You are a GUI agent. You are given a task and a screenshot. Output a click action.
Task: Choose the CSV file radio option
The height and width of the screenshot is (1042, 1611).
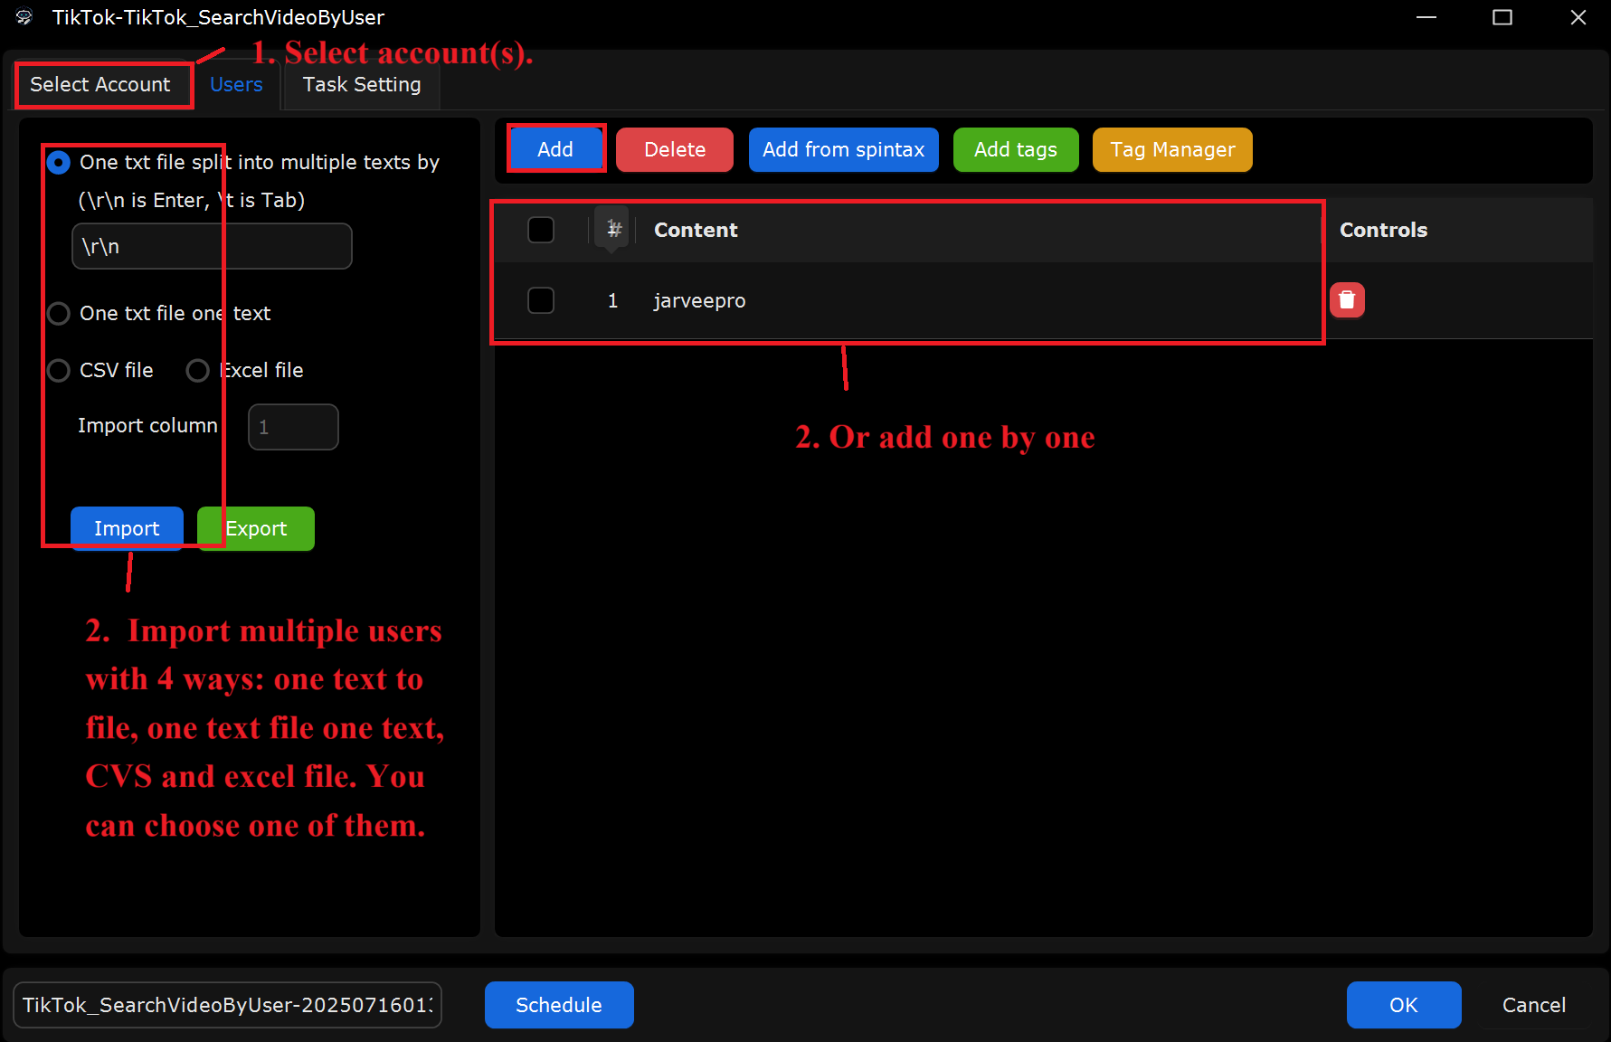click(x=59, y=371)
